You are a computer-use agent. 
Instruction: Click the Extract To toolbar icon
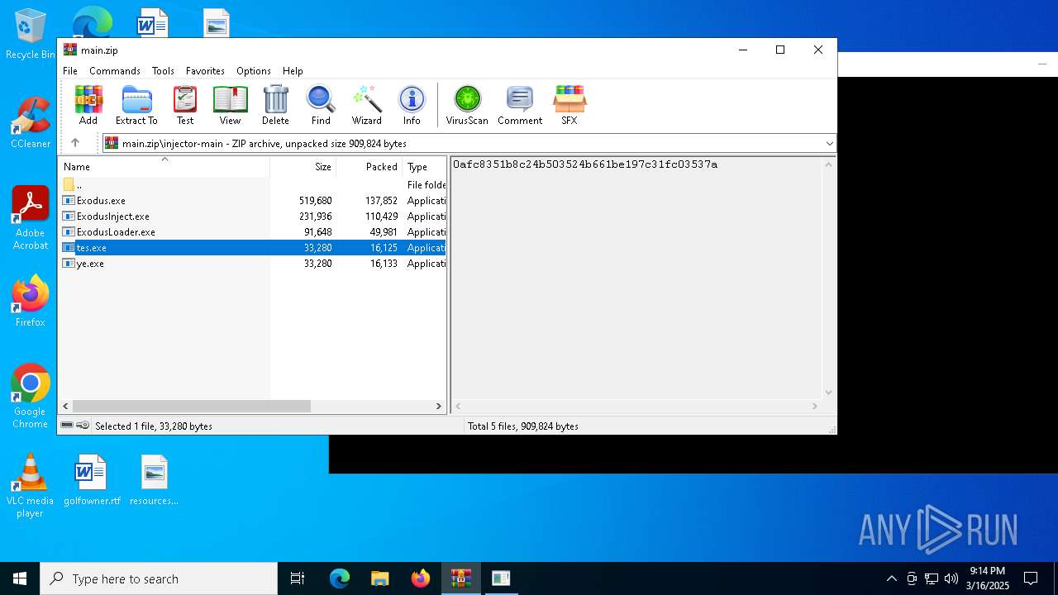136,105
